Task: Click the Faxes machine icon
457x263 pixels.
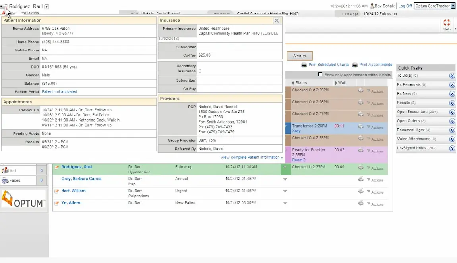Action: [5, 180]
